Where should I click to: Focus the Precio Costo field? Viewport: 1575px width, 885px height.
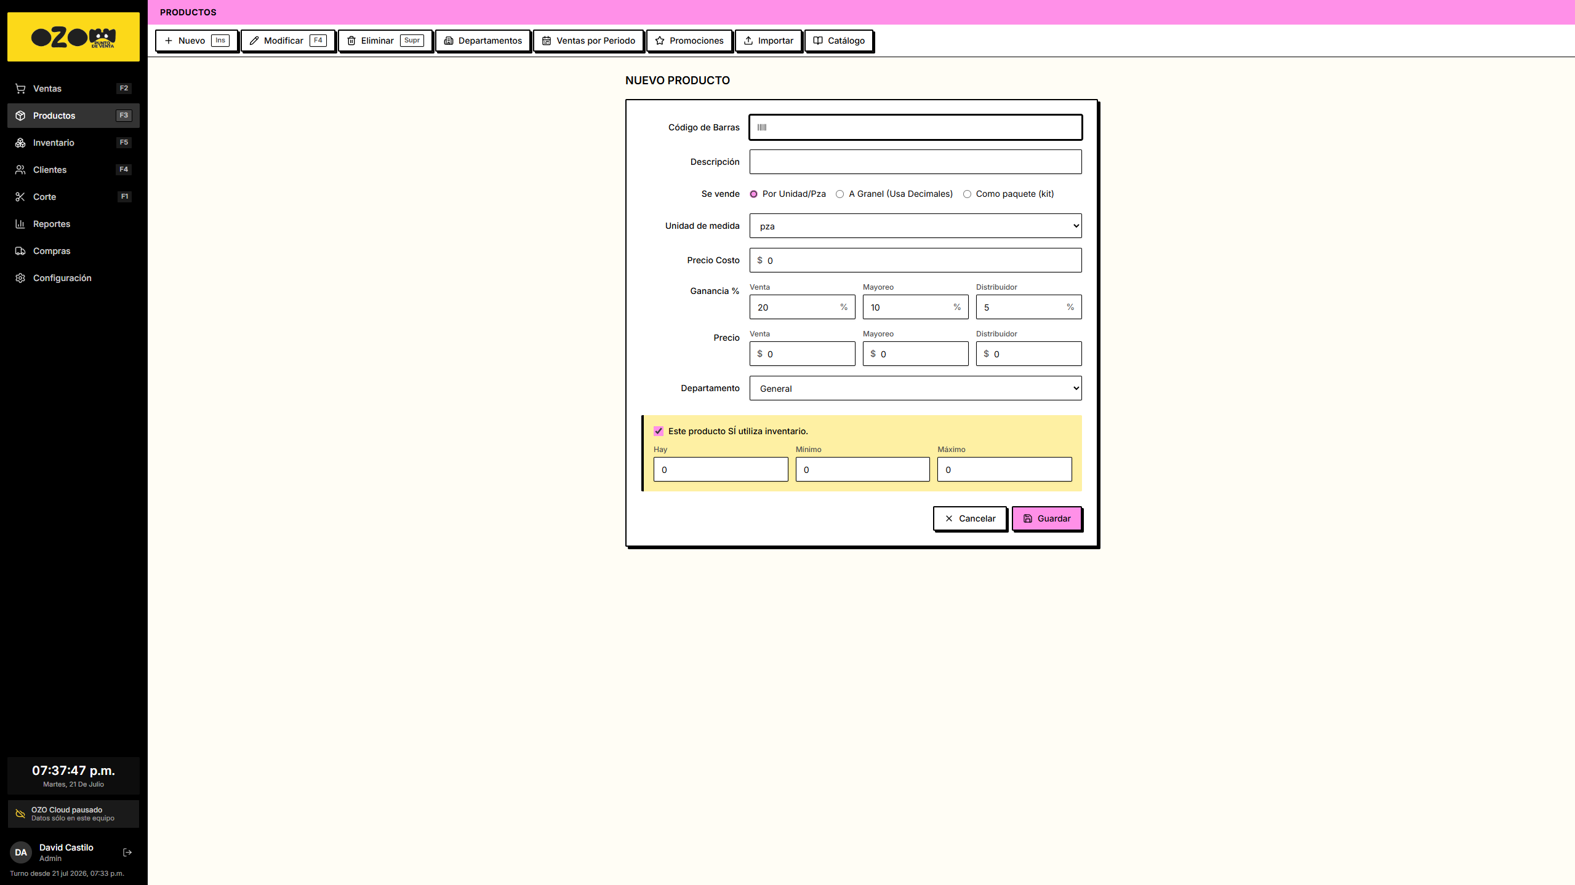[915, 260]
